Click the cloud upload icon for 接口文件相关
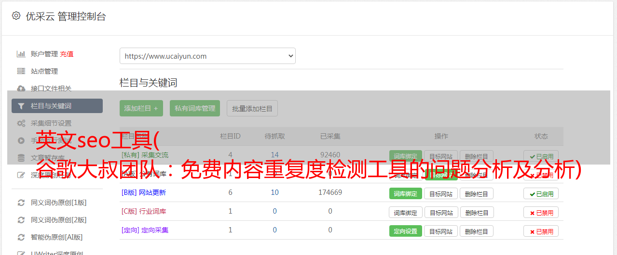This screenshot has width=617, height=255. click(x=21, y=89)
